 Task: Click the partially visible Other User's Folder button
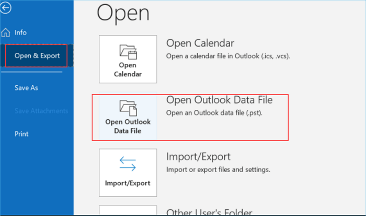(128, 210)
